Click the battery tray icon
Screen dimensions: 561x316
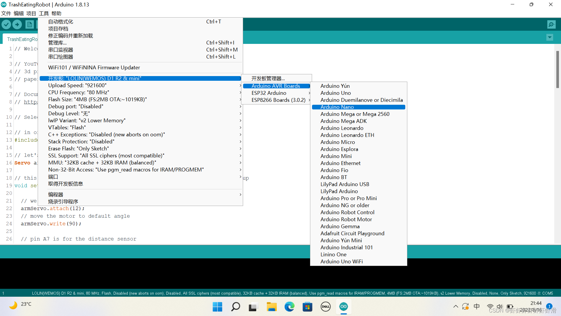510,307
